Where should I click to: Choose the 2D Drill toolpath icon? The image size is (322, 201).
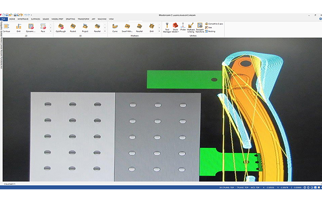click(x=19, y=28)
